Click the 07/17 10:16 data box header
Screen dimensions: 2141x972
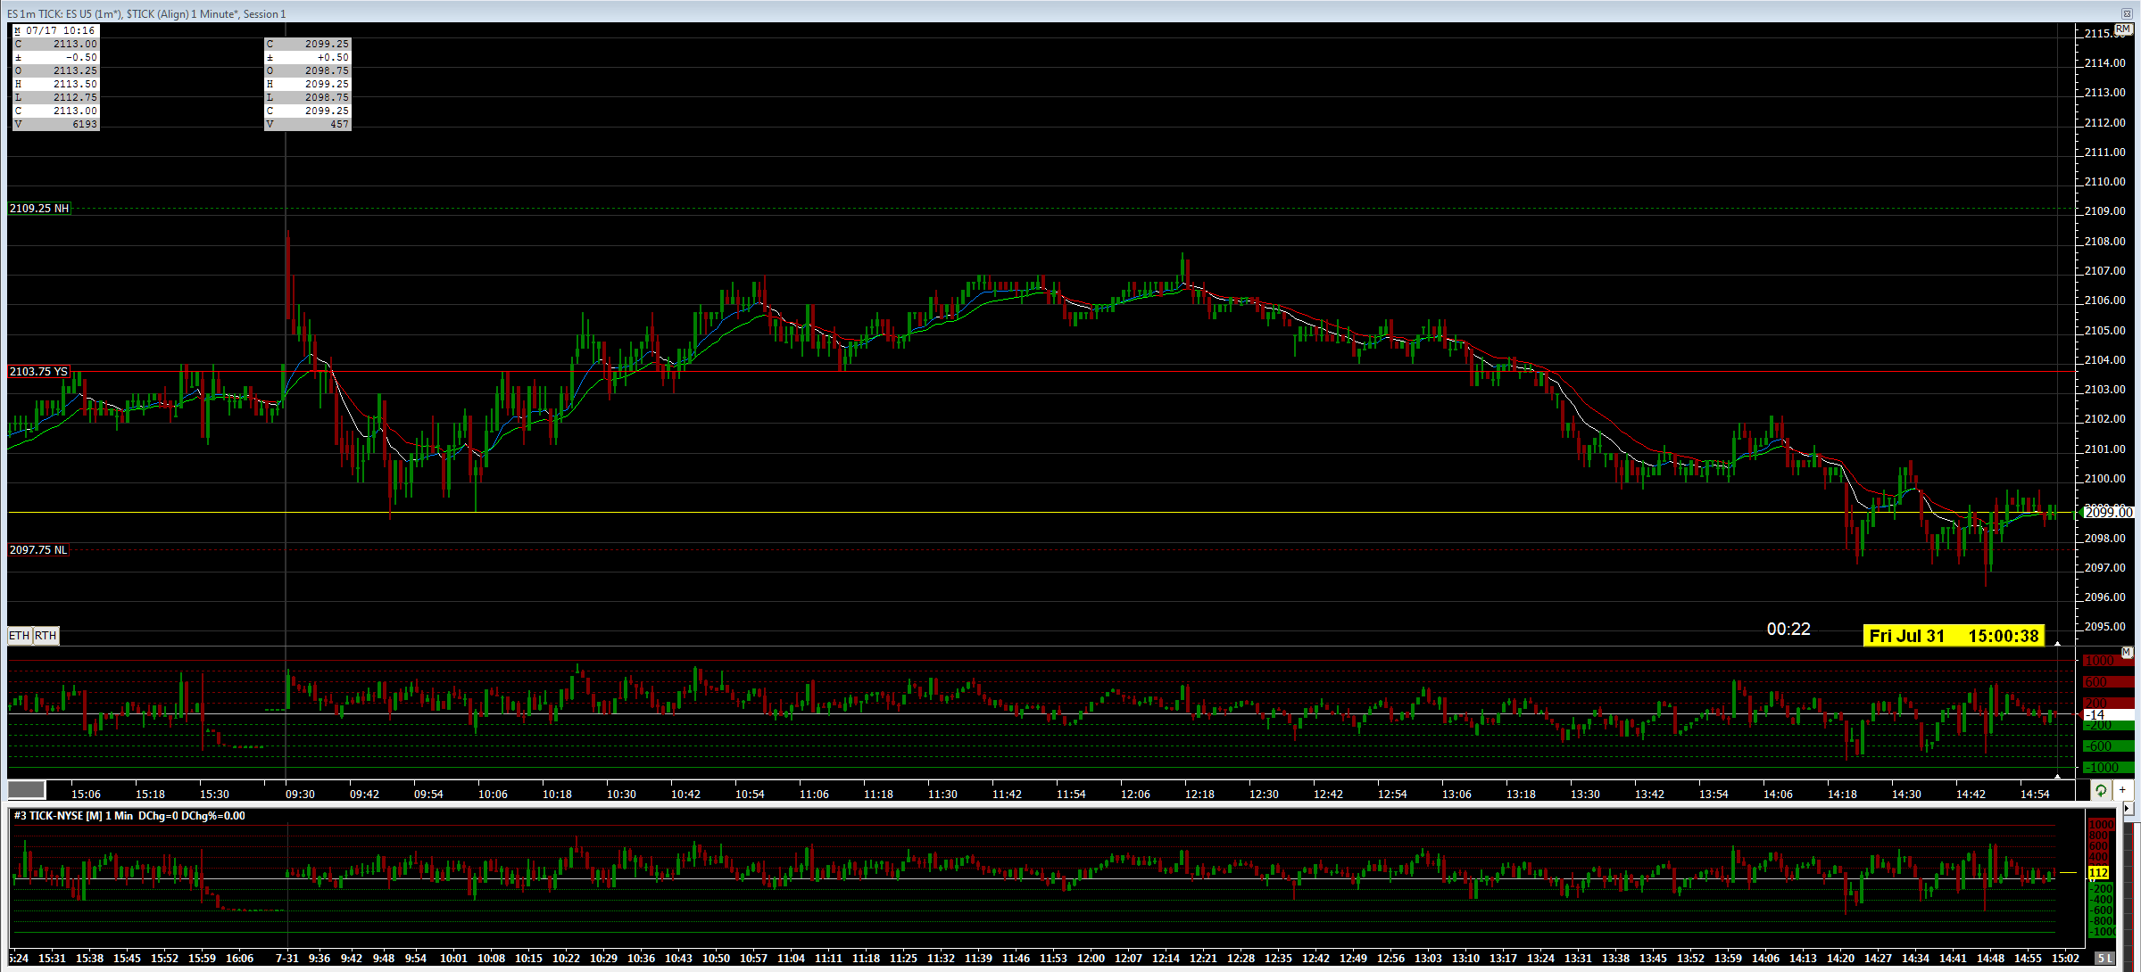[x=55, y=30]
